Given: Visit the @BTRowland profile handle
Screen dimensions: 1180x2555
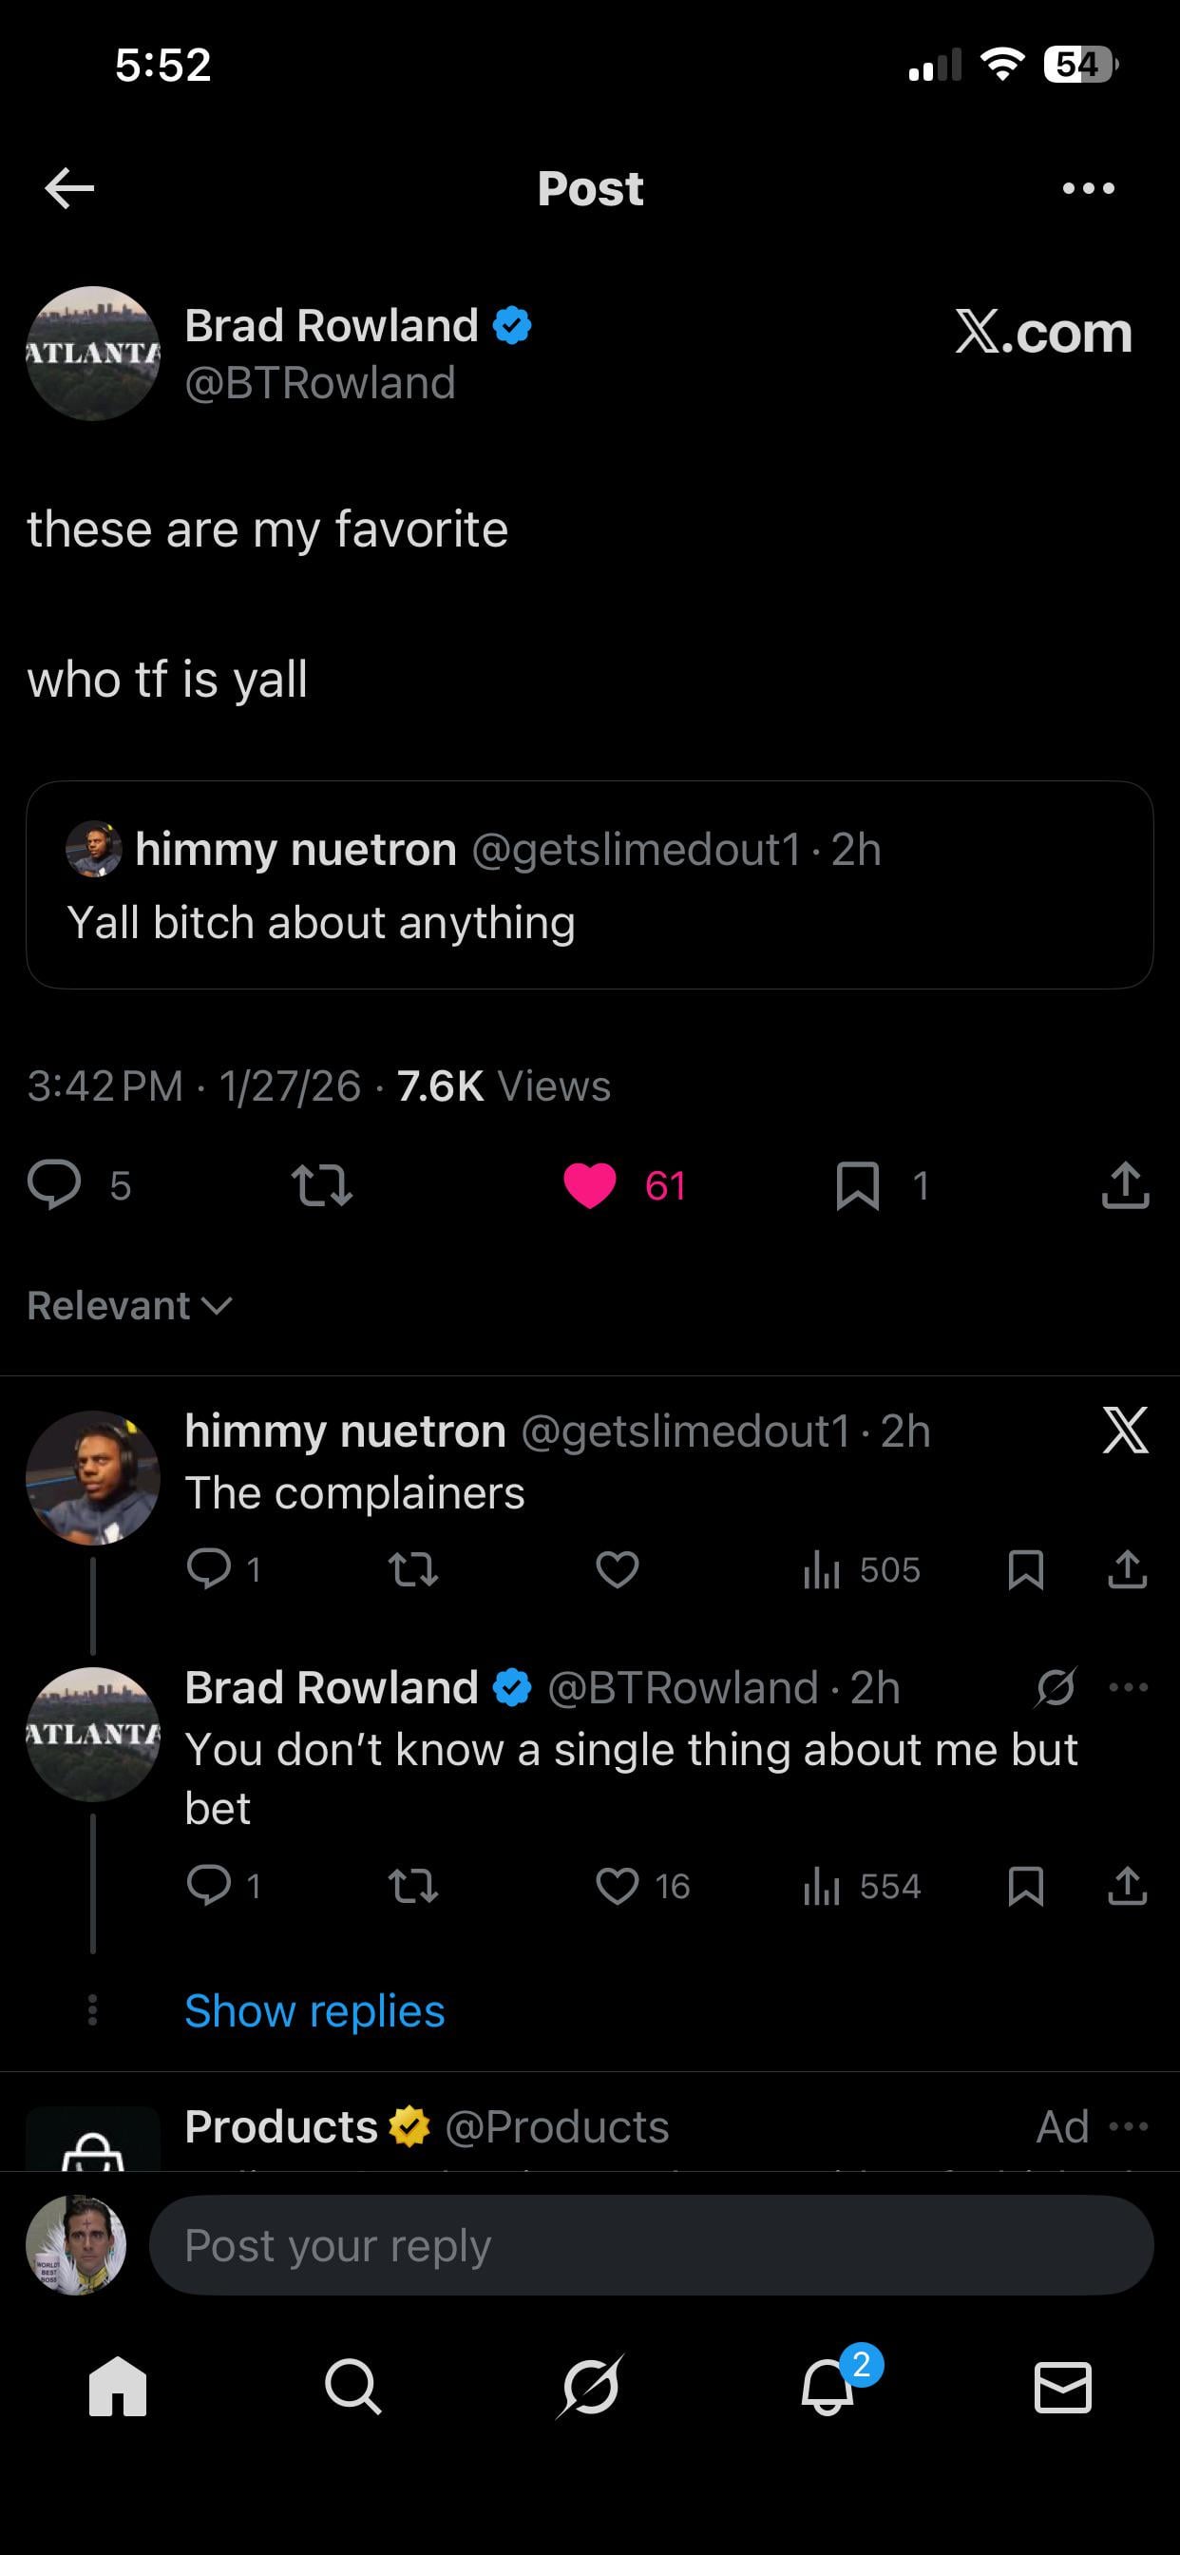Looking at the screenshot, I should 320,383.
